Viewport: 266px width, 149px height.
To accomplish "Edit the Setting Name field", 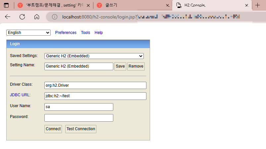I will click(79, 66).
